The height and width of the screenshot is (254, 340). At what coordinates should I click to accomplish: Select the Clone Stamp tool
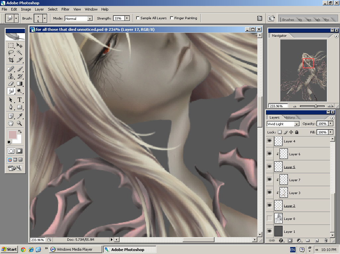click(11, 76)
